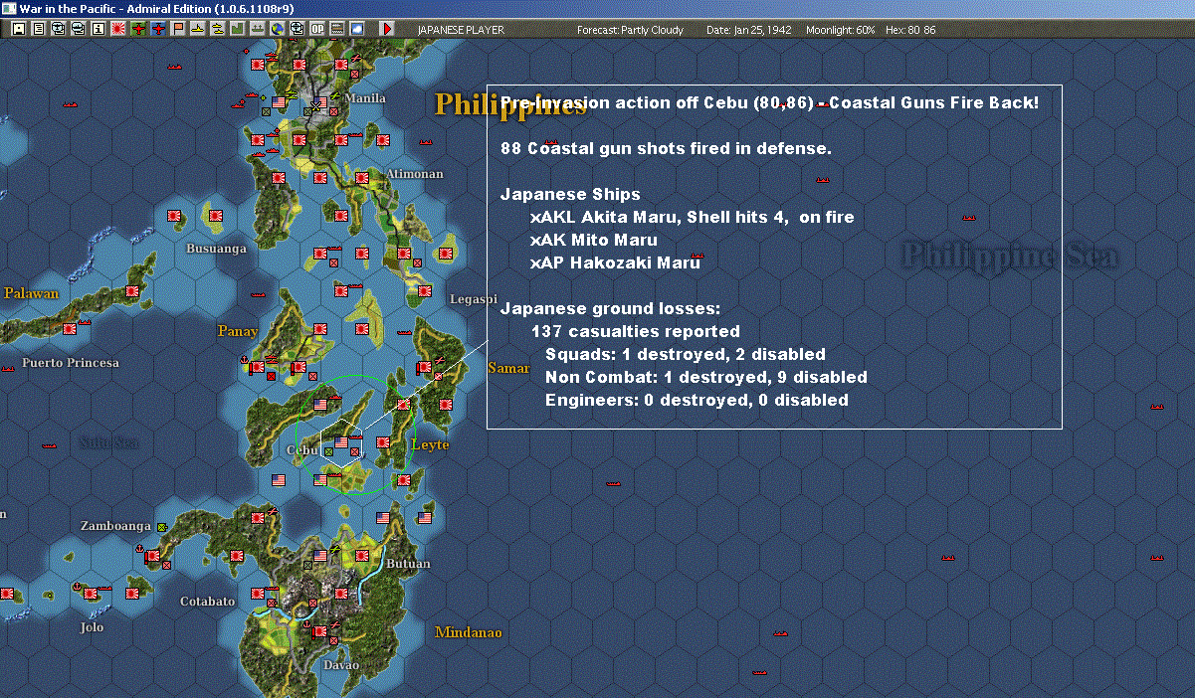Click the anchor icon near Jolo

(76, 587)
